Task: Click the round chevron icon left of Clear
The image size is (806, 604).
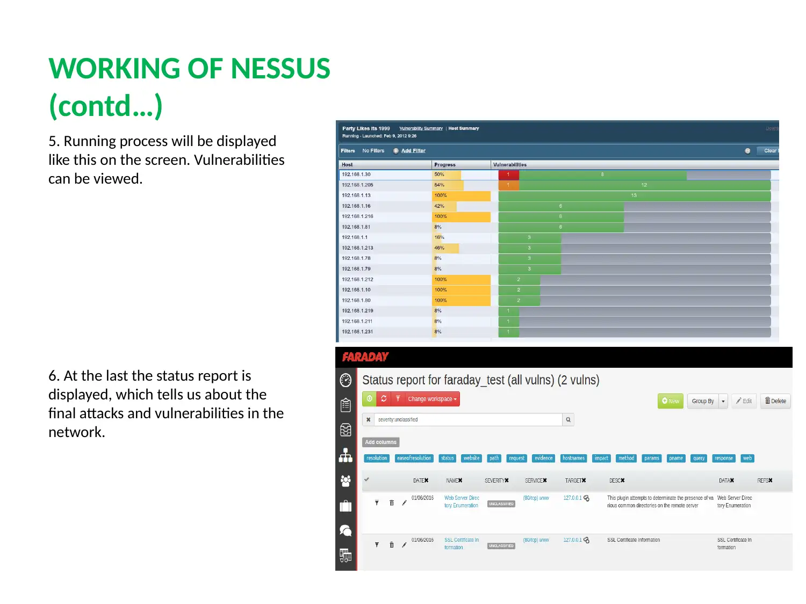Action: (747, 151)
